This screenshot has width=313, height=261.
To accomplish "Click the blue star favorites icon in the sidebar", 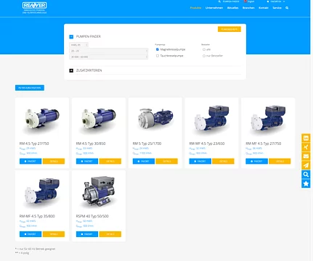I will [x=306, y=183].
